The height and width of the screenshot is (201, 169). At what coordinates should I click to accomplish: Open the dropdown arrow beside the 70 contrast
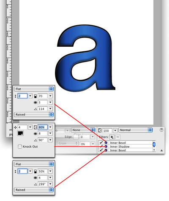pyautogui.click(x=50, y=96)
